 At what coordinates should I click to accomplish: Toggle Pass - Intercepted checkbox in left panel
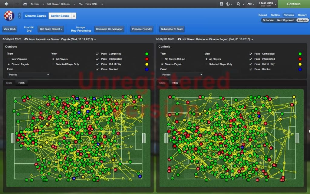[97, 59]
